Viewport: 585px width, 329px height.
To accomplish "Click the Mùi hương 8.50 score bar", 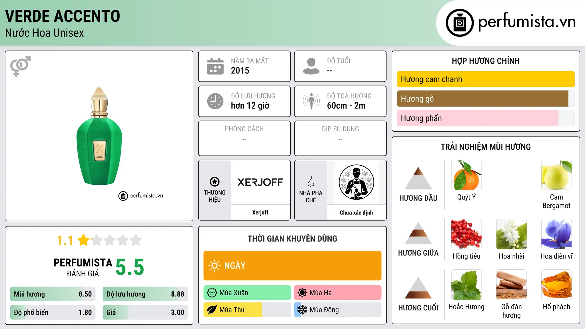I will click(53, 294).
